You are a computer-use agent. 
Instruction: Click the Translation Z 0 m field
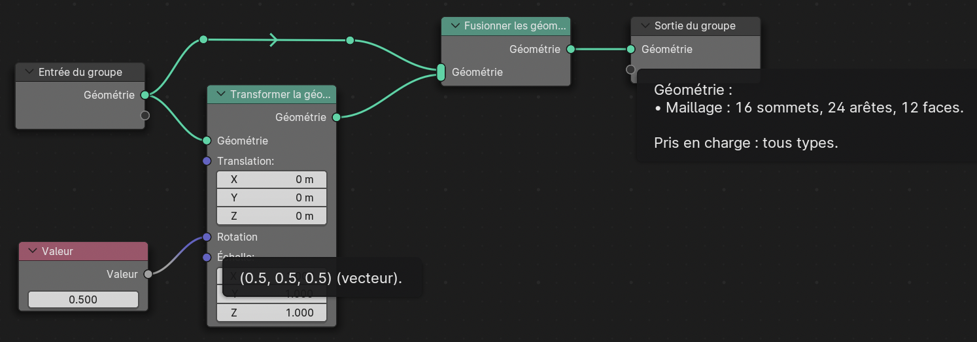coord(271,216)
